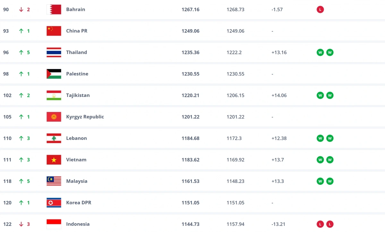Screen dimensions: 385x232
Task: Click the Thailand flag icon
Action: point(54,52)
